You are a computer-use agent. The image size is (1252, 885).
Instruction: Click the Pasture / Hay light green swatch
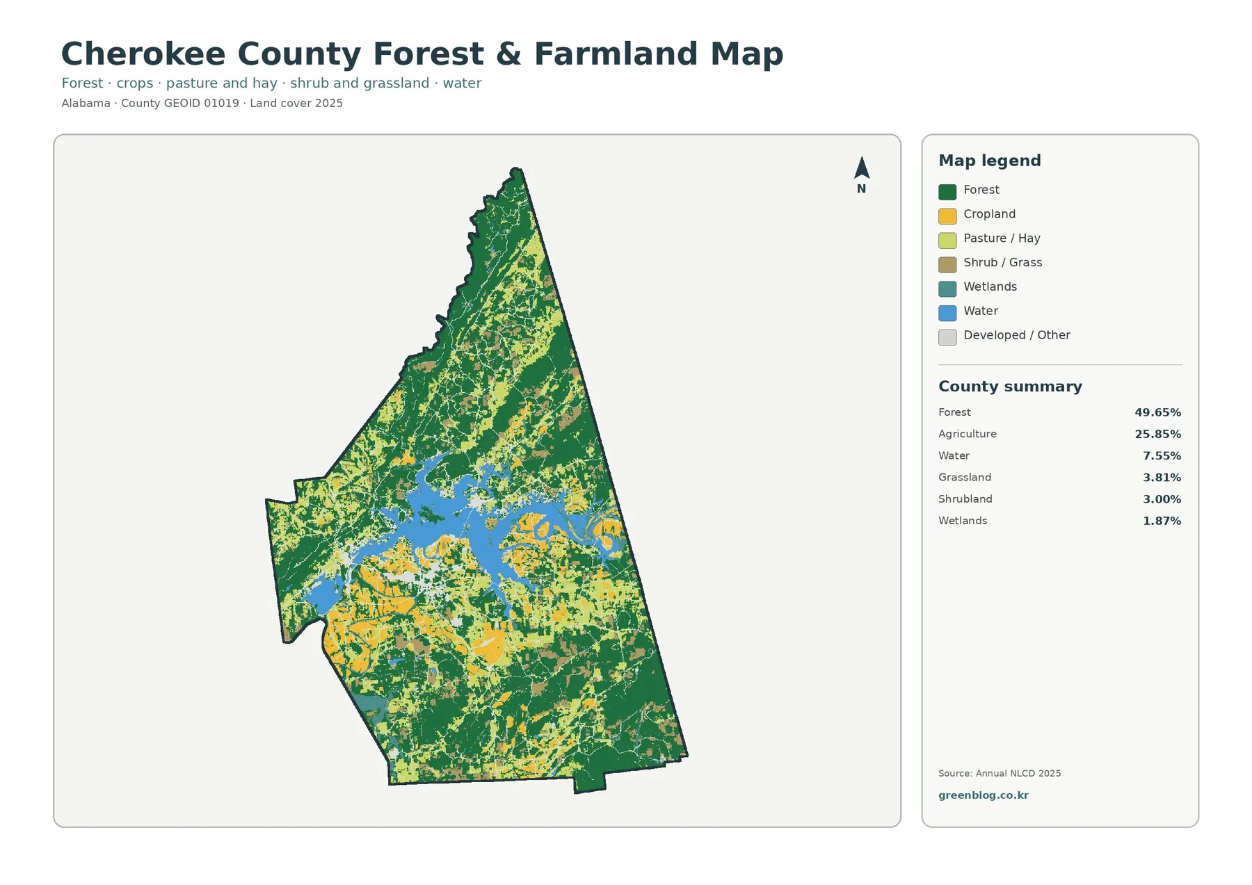[947, 241]
